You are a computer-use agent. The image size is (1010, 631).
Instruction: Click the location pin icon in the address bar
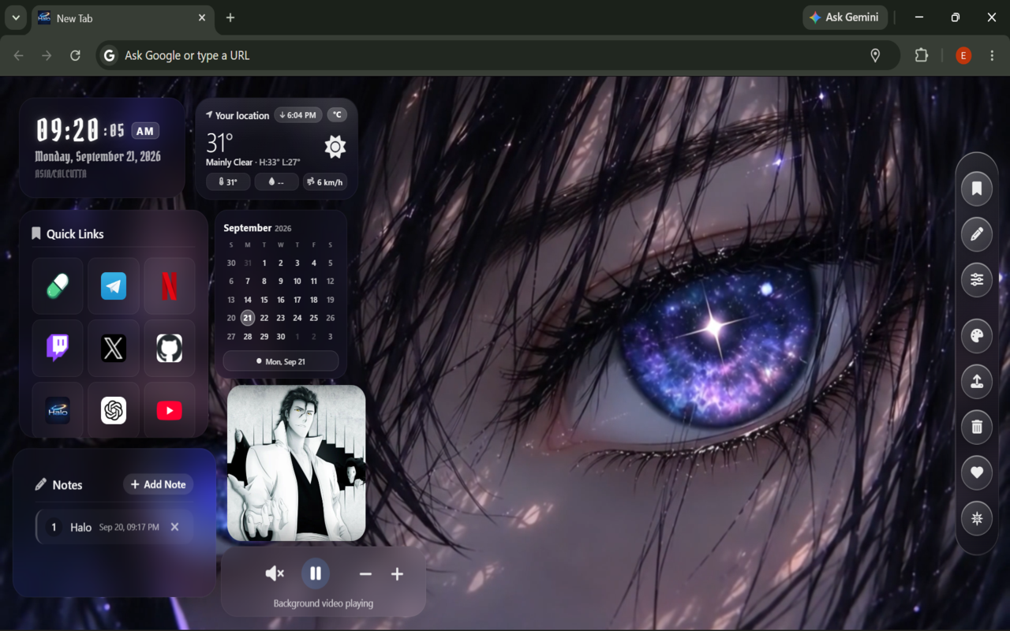[x=875, y=55]
